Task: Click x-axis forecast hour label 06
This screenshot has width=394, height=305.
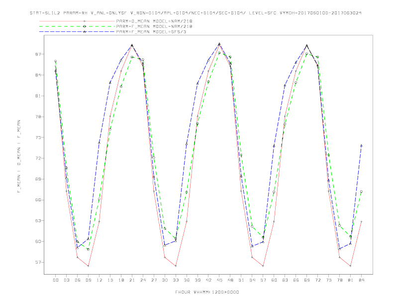Action: [78, 280]
